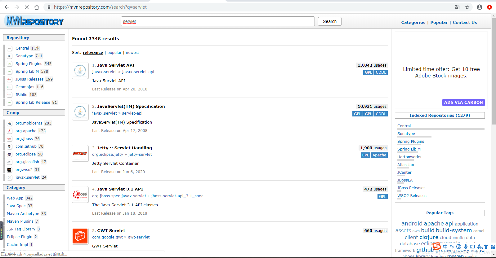Click Central repository icon in sidebar
496x258 pixels.
click(x=10, y=48)
